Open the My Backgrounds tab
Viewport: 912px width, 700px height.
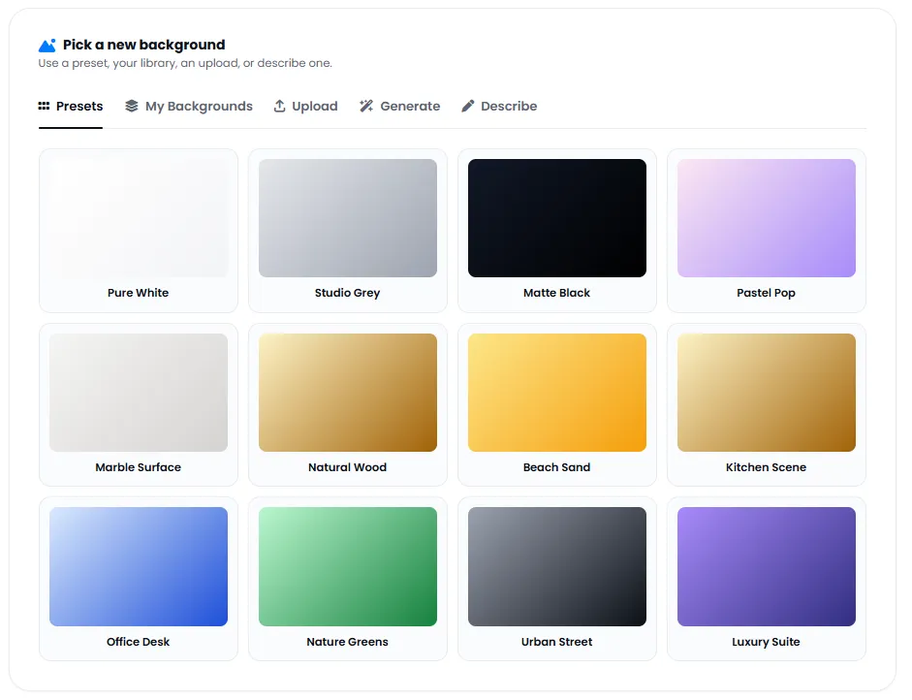(x=189, y=107)
